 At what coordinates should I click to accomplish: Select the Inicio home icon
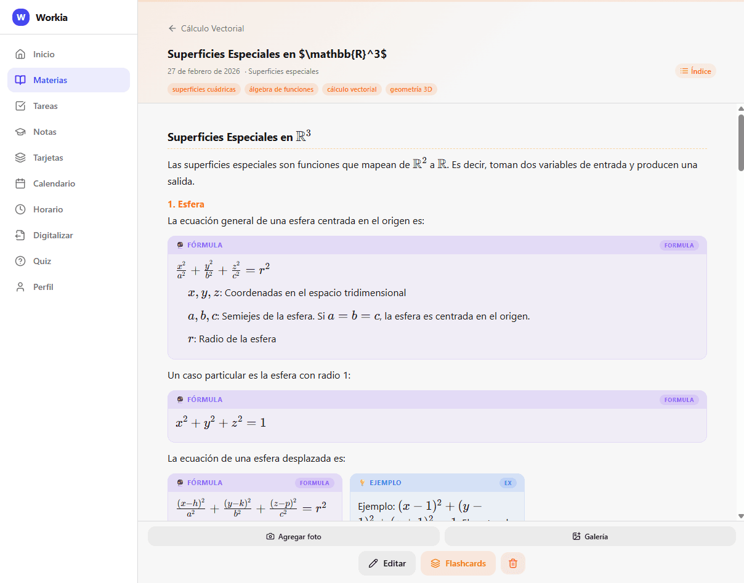pyautogui.click(x=20, y=54)
